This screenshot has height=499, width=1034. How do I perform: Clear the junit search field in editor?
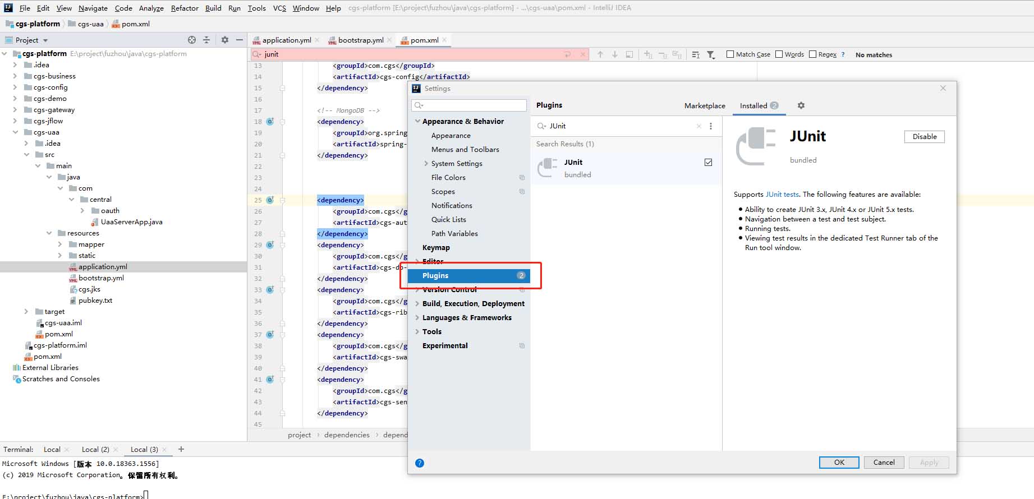coord(583,54)
